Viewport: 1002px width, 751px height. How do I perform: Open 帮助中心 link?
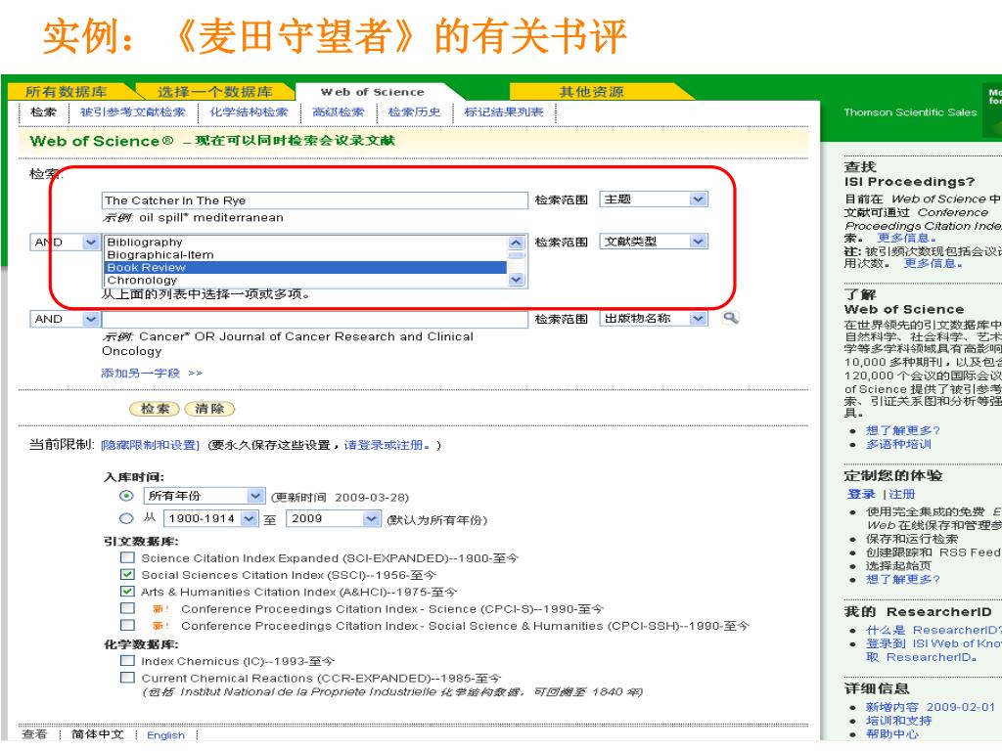click(891, 733)
